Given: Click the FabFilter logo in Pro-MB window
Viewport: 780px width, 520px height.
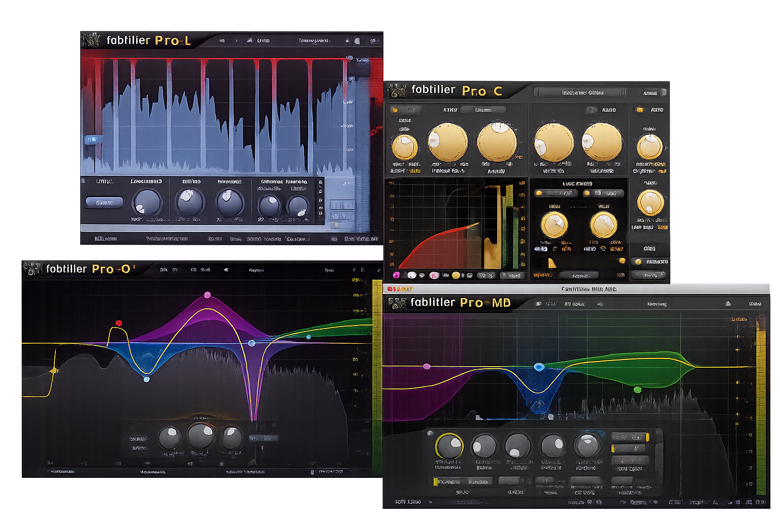Looking at the screenshot, I should coord(397,303).
